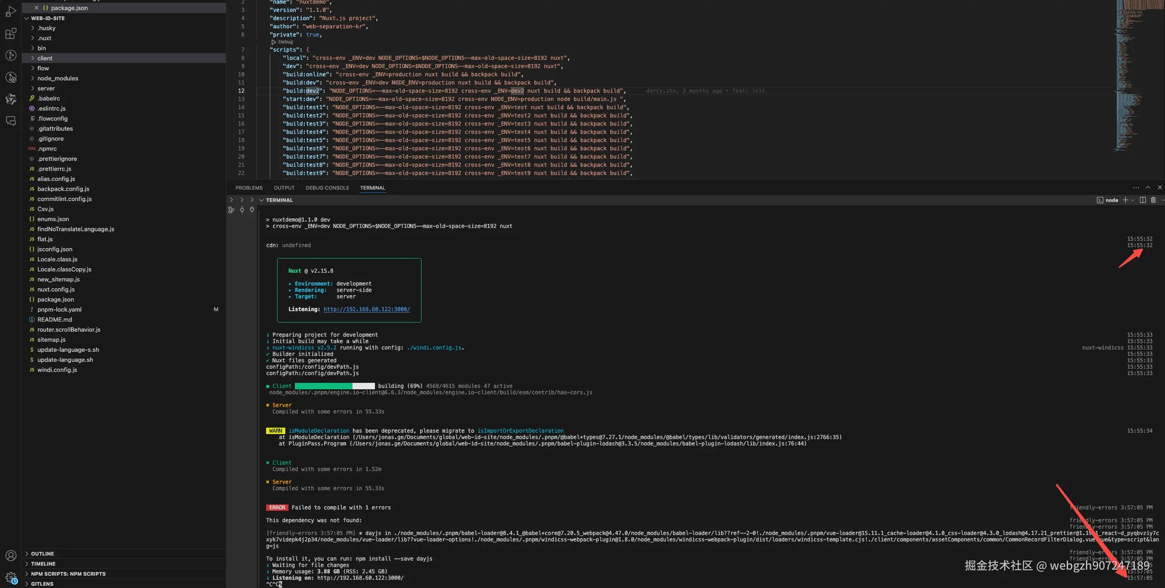Expand the OUTLINE section
The height and width of the screenshot is (588, 1165).
tap(42, 554)
